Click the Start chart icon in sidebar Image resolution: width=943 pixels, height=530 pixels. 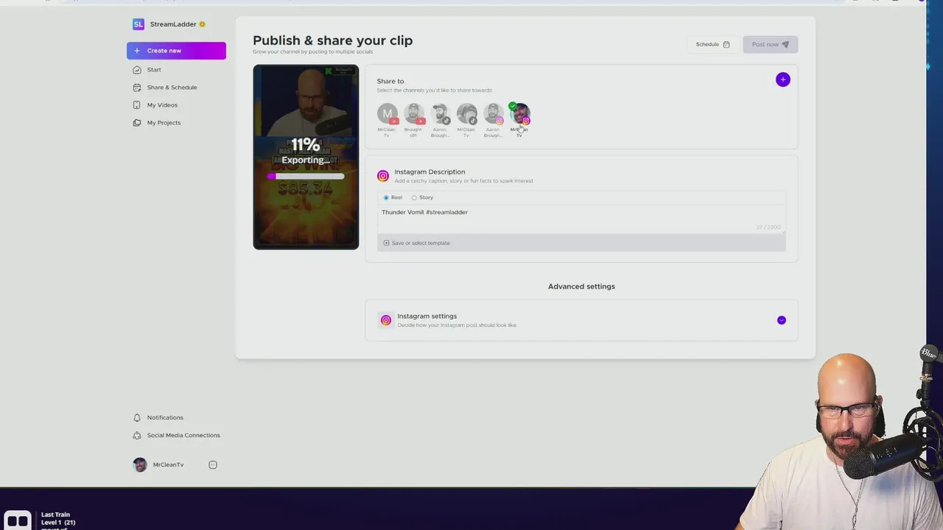[137, 70]
